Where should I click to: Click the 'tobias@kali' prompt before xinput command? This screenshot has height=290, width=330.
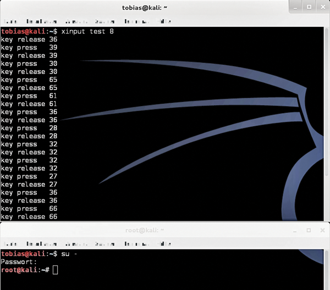click(x=23, y=31)
